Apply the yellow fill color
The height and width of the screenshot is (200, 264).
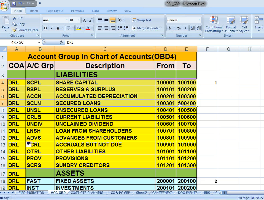click(x=79, y=28)
